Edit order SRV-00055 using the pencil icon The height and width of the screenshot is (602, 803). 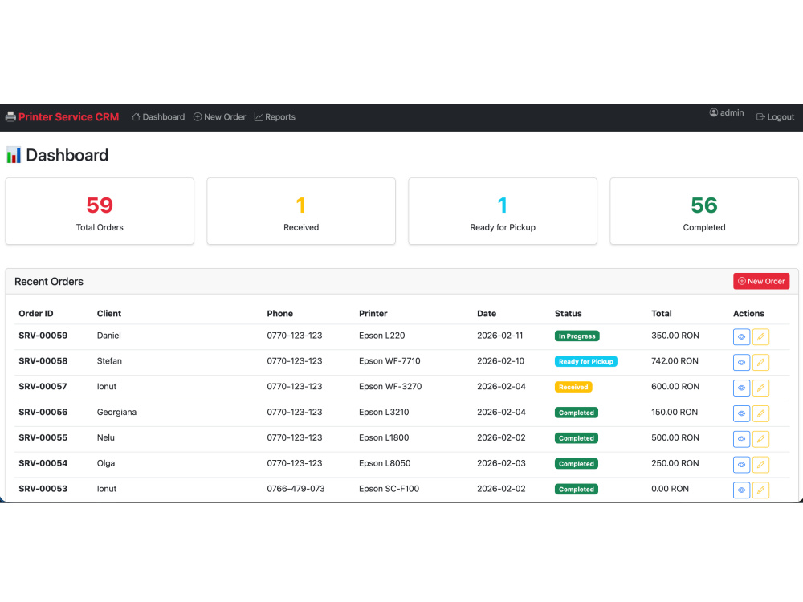(x=760, y=439)
